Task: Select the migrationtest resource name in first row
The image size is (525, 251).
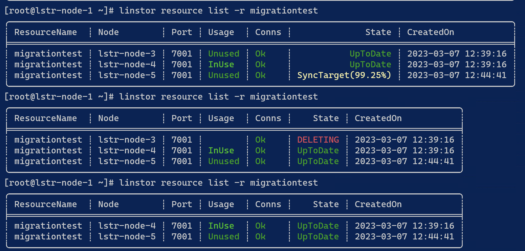Action: (48, 54)
